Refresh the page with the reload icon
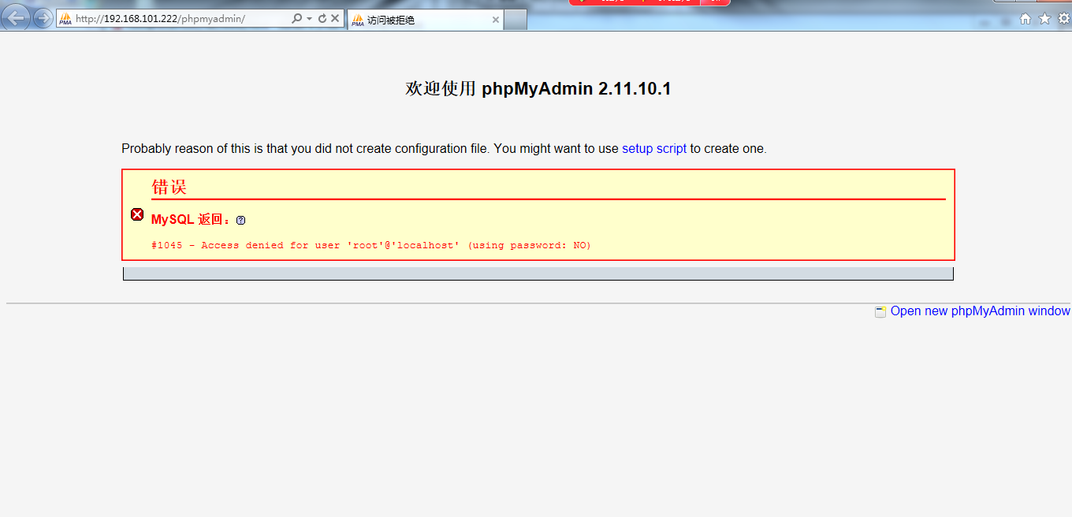The width and height of the screenshot is (1072, 517). point(322,19)
